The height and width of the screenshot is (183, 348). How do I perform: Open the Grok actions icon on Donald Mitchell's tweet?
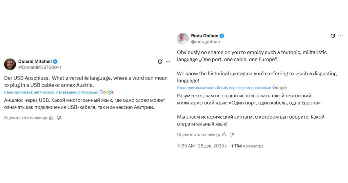pyautogui.click(x=159, y=61)
